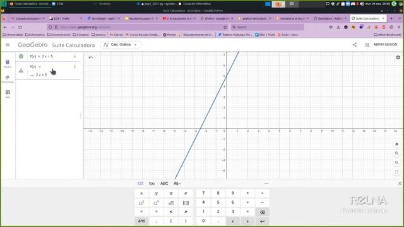Close the on-screen keyboard
Viewport: 404px width, 227px height.
click(x=400, y=183)
